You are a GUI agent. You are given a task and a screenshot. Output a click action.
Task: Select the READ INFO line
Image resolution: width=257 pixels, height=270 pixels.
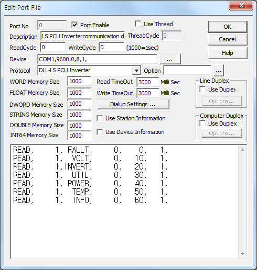[x=90, y=200]
